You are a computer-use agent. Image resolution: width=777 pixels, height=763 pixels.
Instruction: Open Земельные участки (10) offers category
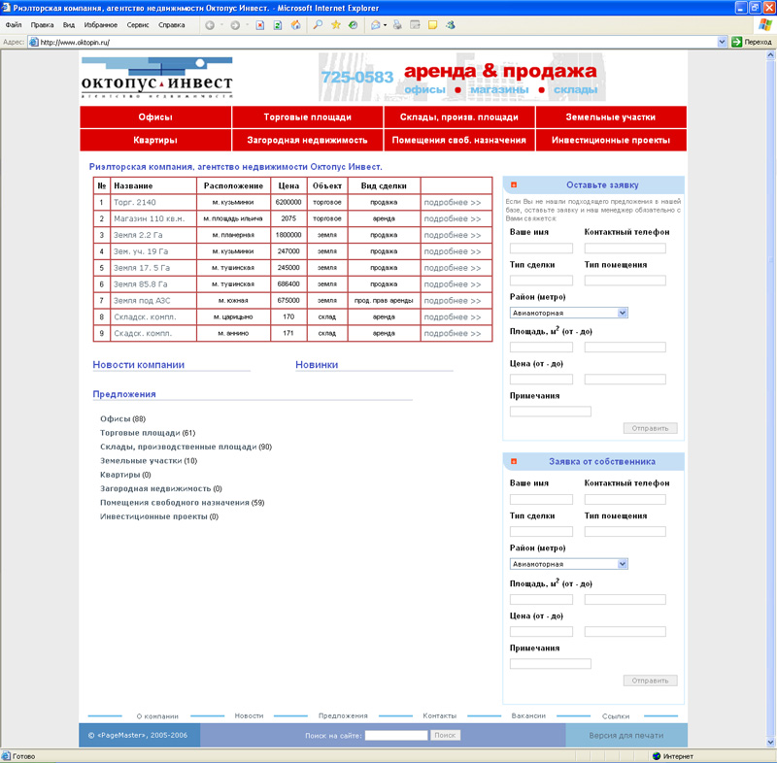click(x=149, y=460)
